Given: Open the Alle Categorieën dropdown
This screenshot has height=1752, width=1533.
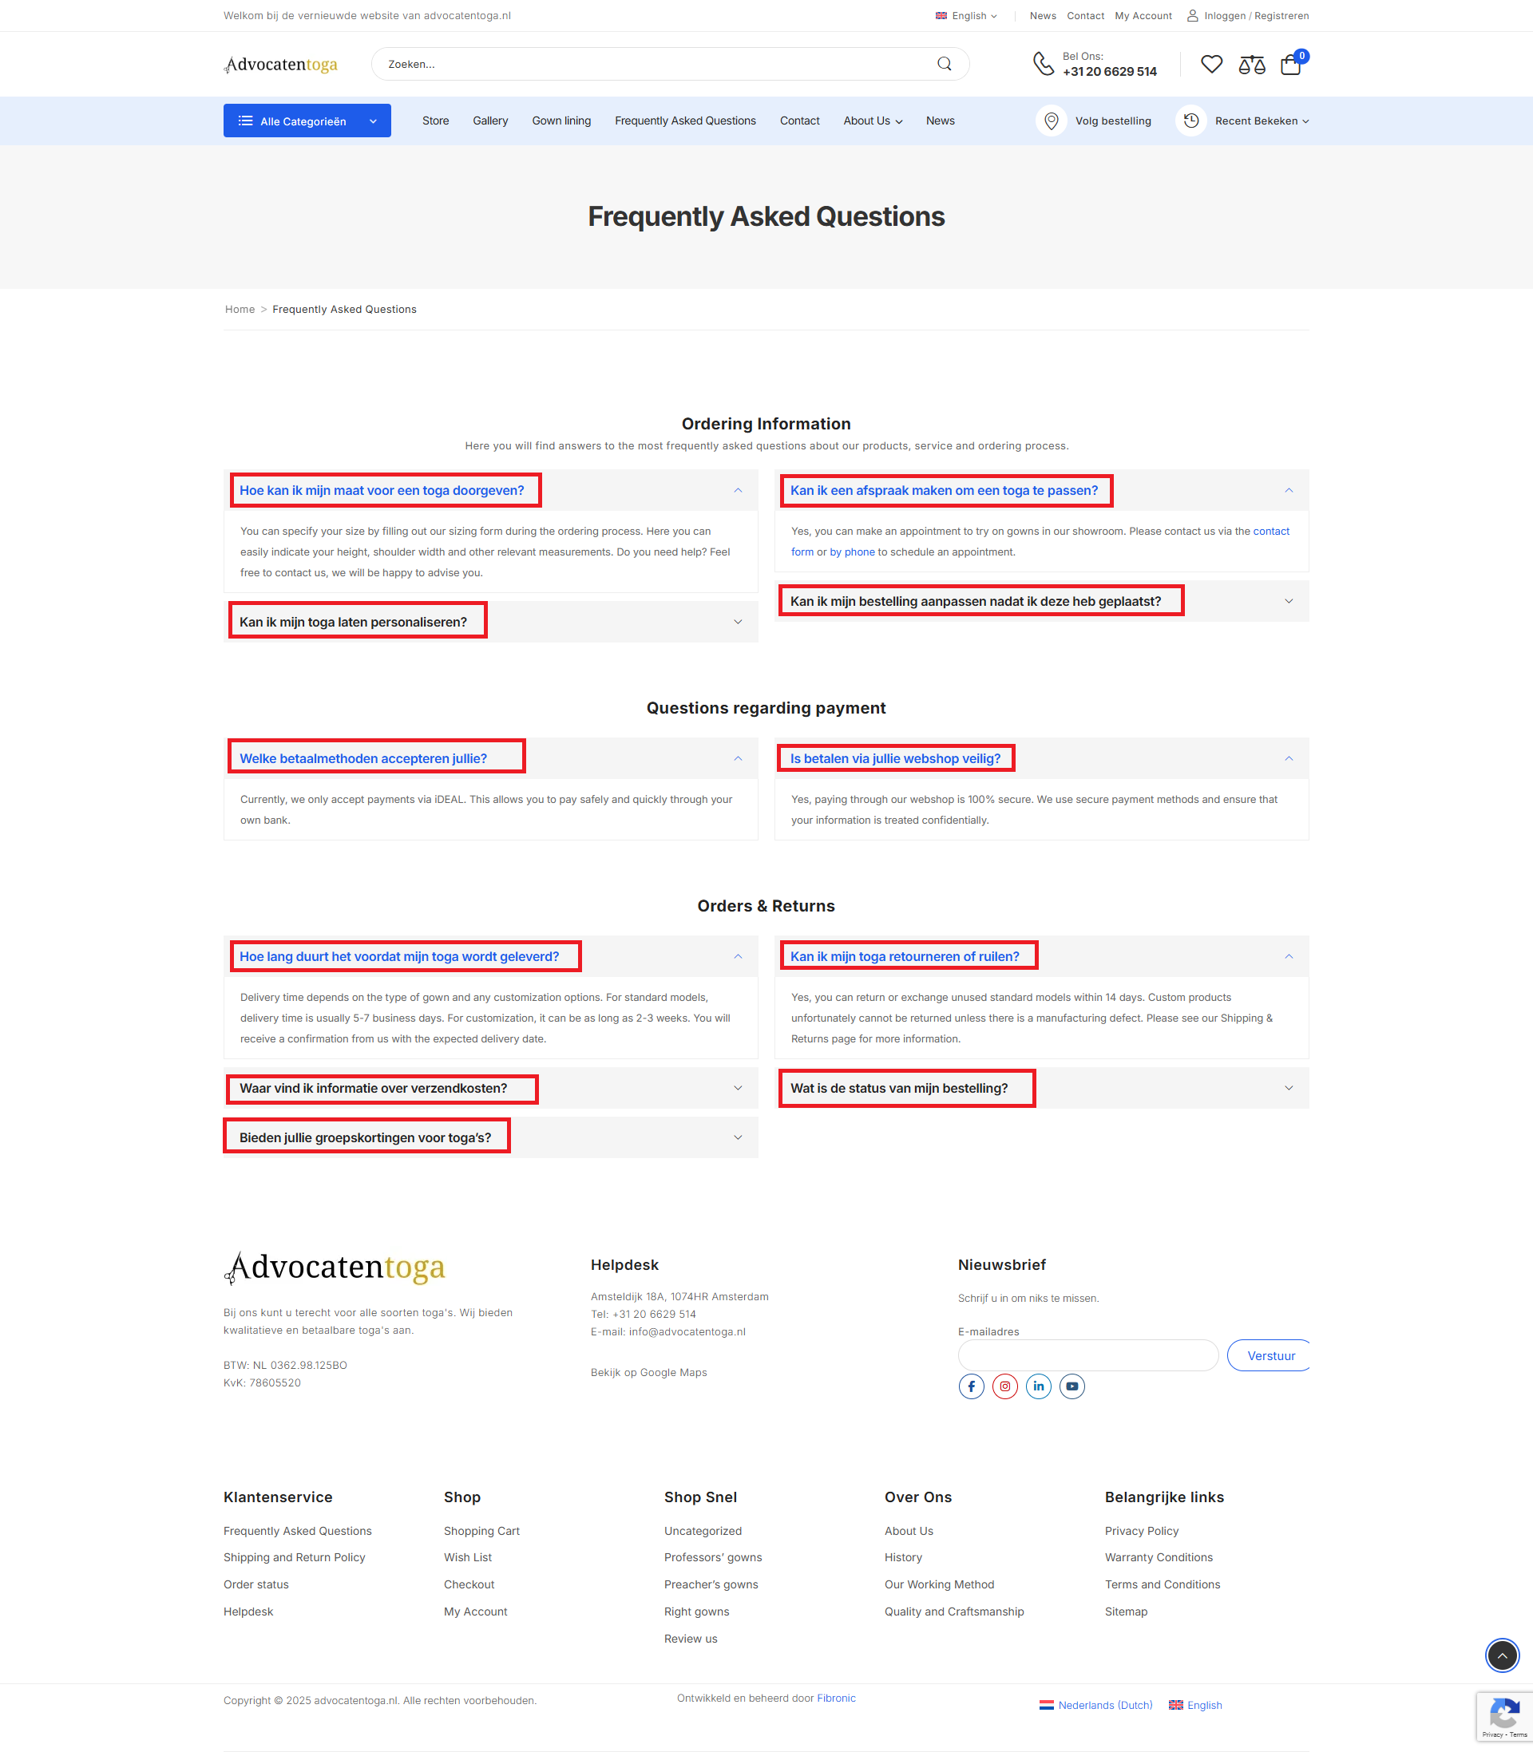Looking at the screenshot, I should point(307,121).
